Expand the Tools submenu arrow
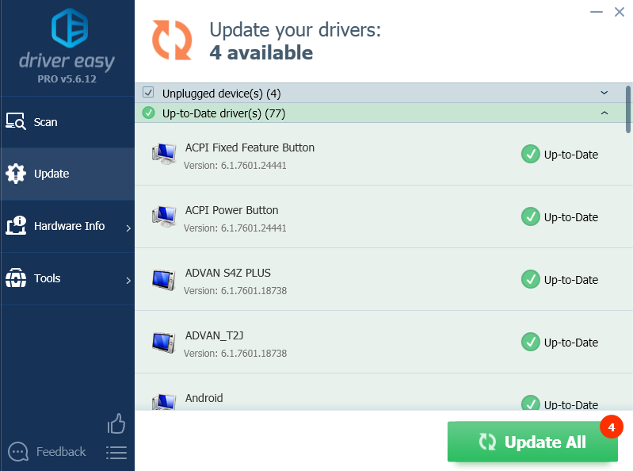 (x=128, y=281)
